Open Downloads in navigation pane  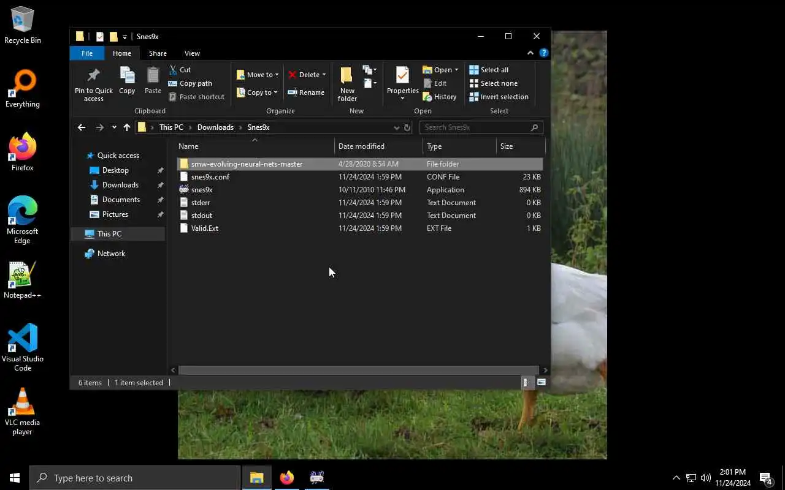click(120, 185)
